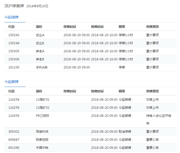This screenshot has height=153, width=180.
Task: Select the PR三明投 entry
Action: [43, 116]
